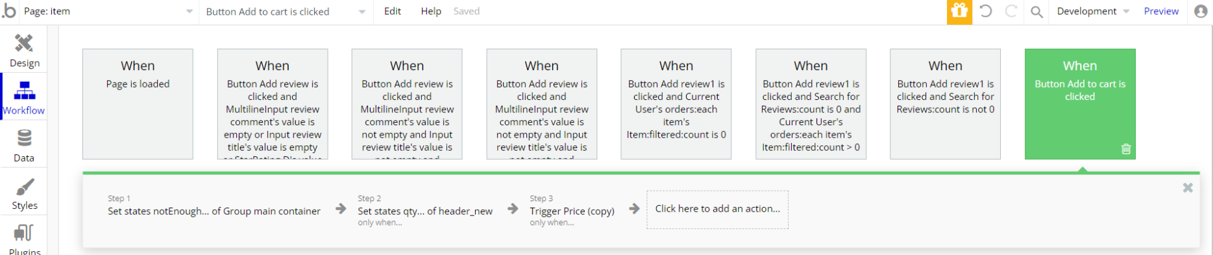This screenshot has width=1213, height=255.
Task: Open the user account avatar icon
Action: (x=1201, y=11)
